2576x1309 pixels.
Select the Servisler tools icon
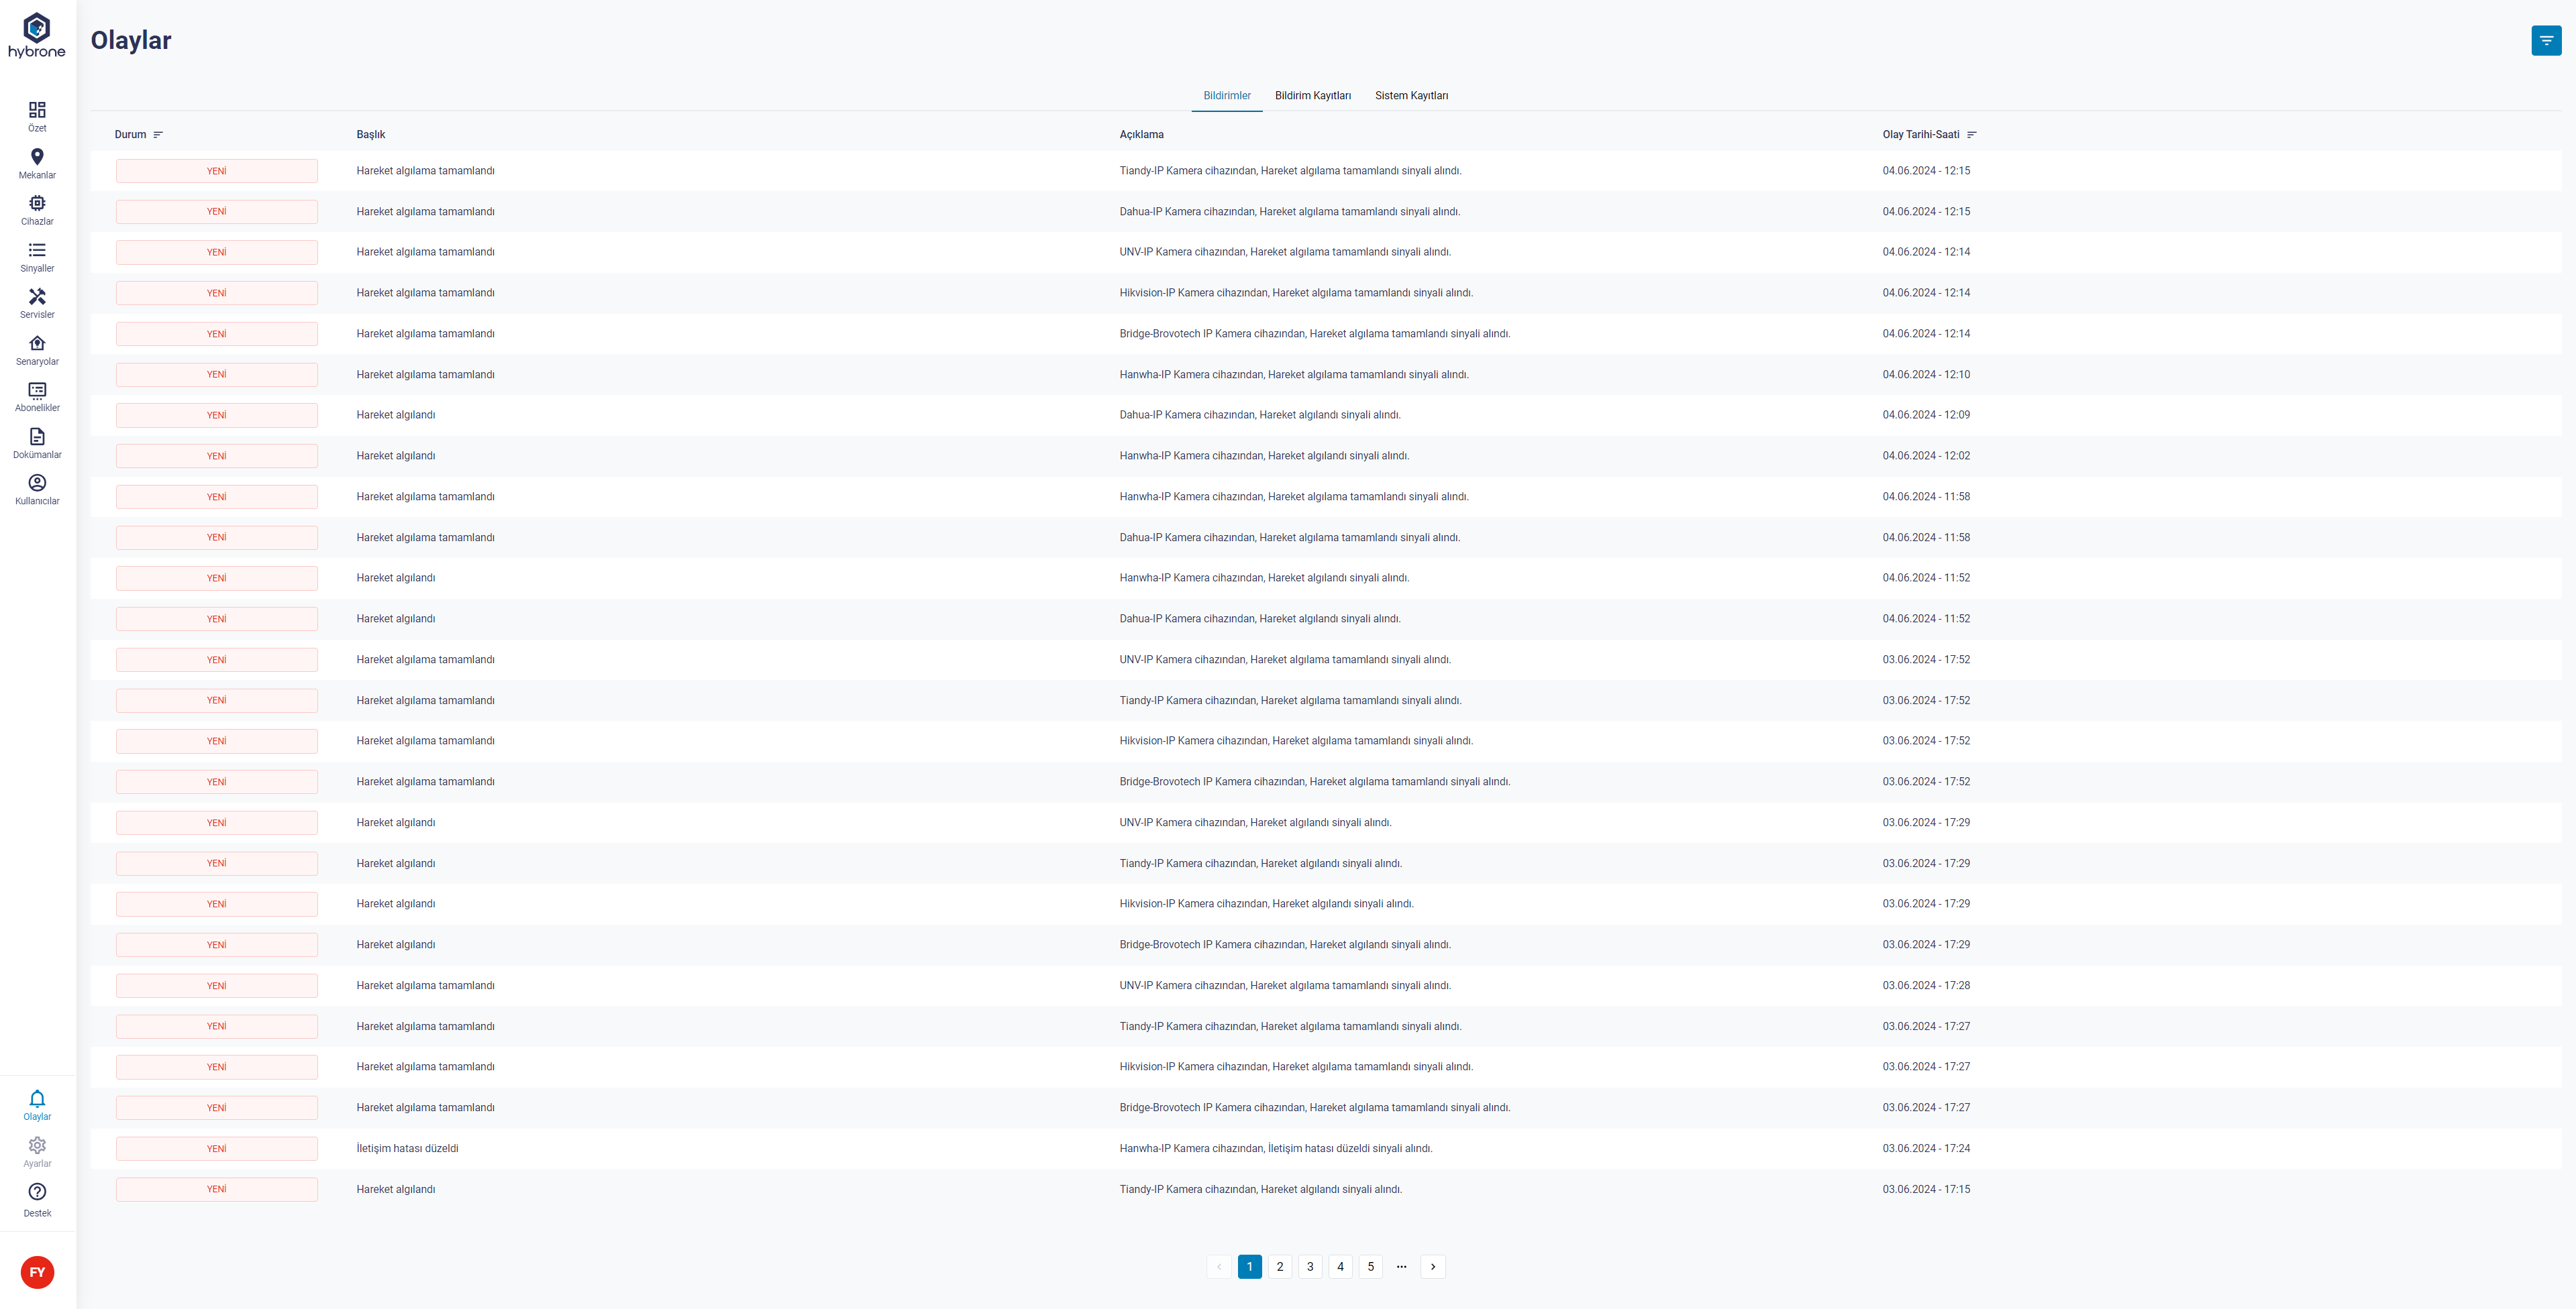pos(37,297)
